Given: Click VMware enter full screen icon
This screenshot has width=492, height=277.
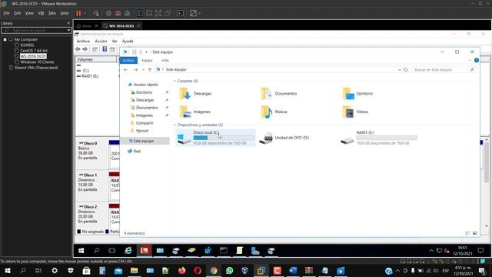Looking at the screenshot, I should pyautogui.click(x=158, y=13).
